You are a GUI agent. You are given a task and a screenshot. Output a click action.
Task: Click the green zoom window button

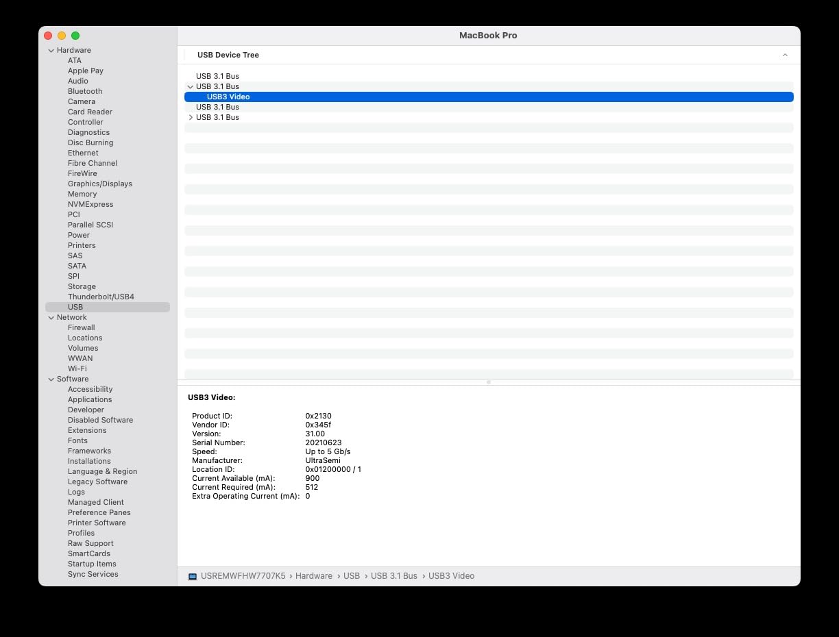click(75, 36)
